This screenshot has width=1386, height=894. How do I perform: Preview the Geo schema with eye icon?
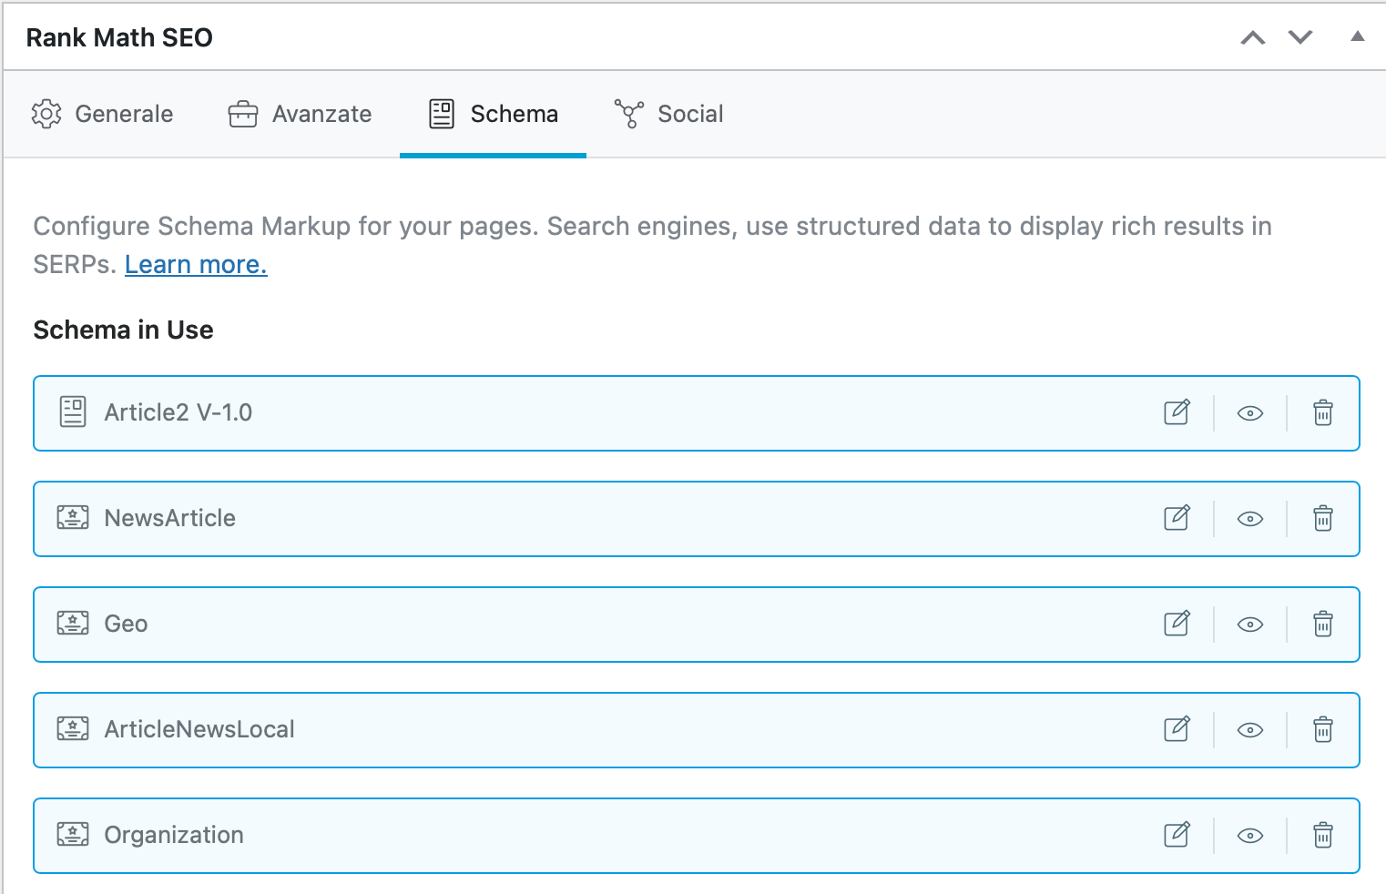1250,625
